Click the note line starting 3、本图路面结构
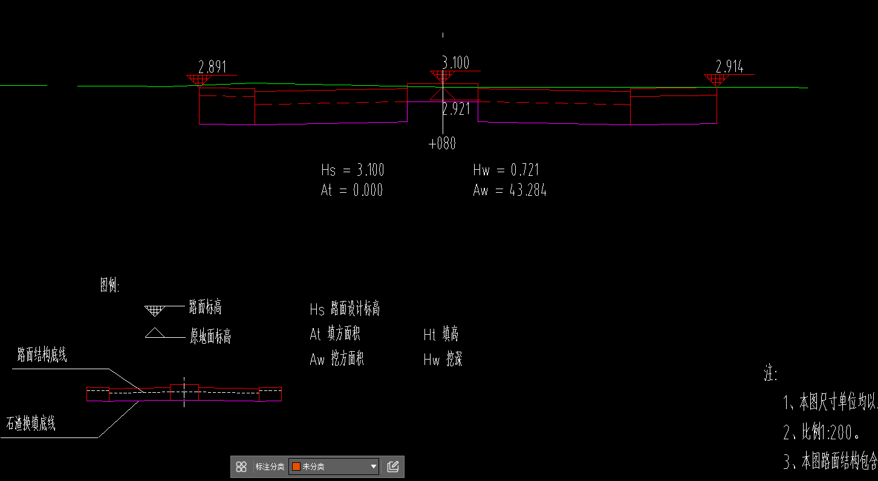This screenshot has width=878, height=481. pyautogui.click(x=830, y=462)
